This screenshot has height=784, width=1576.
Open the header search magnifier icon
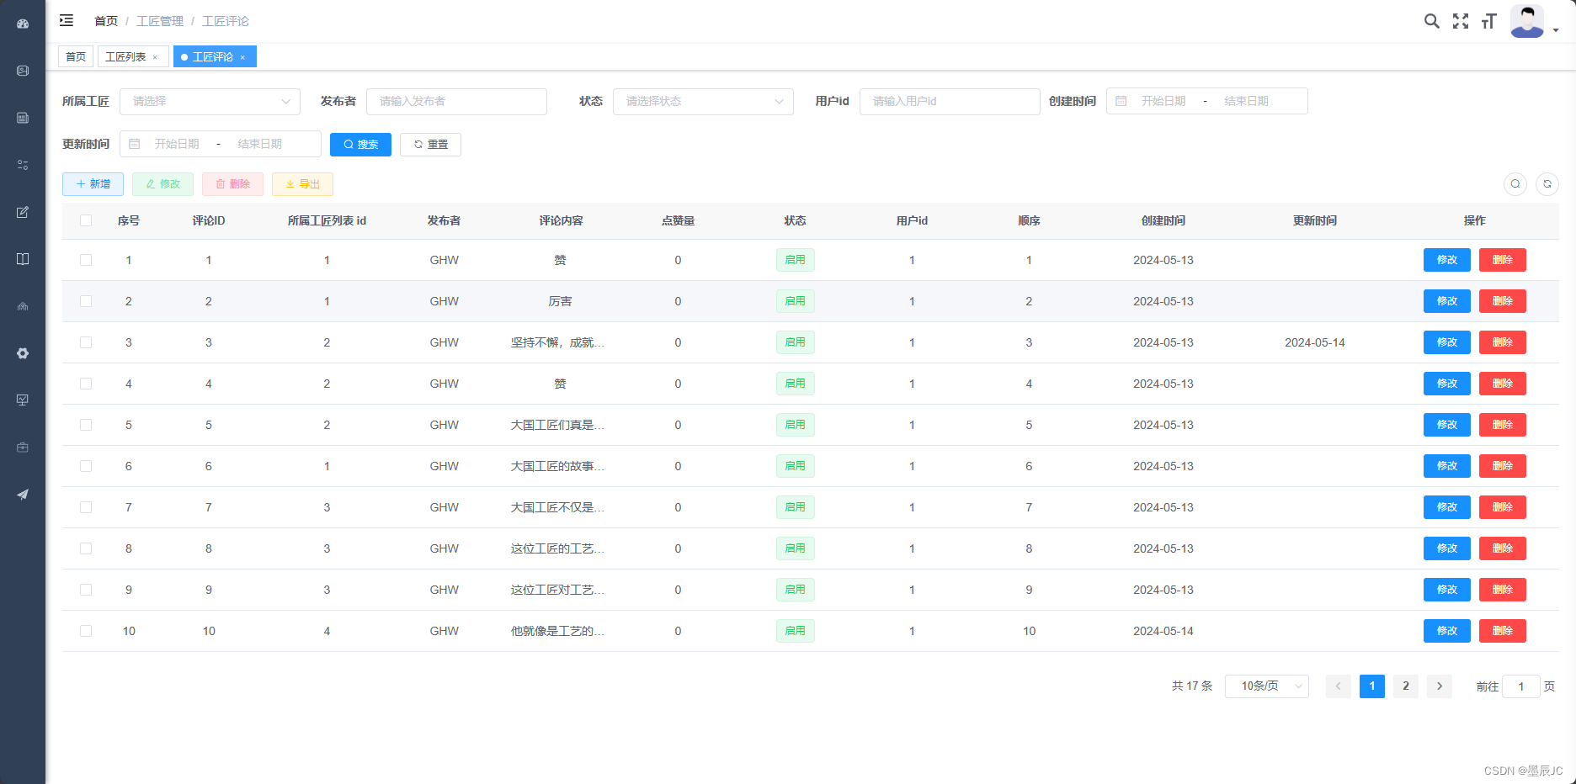pos(1431,21)
